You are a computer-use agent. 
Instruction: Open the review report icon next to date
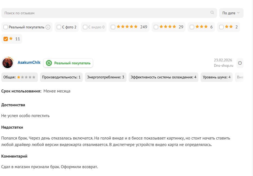(x=240, y=63)
